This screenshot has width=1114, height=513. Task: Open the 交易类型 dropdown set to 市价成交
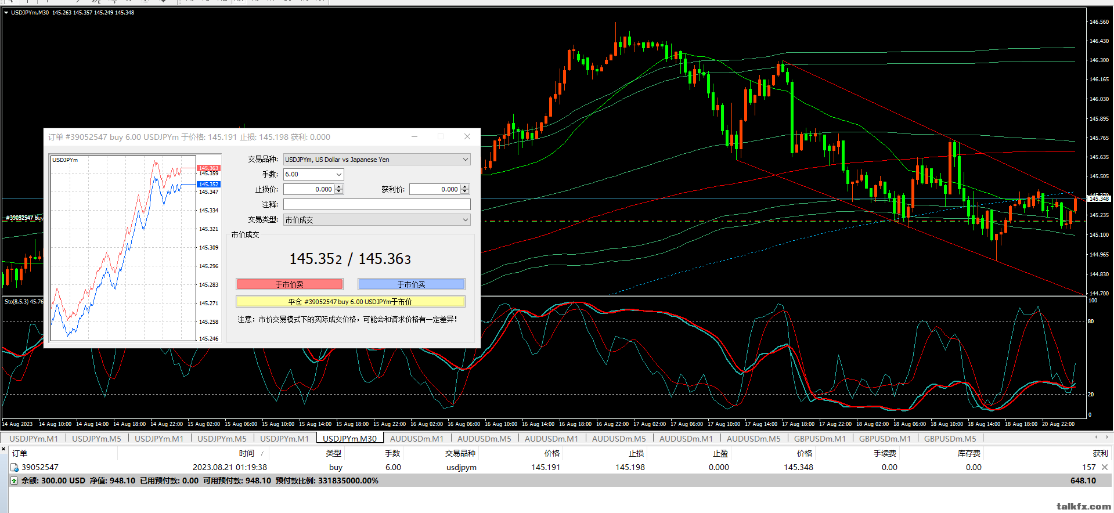(377, 220)
